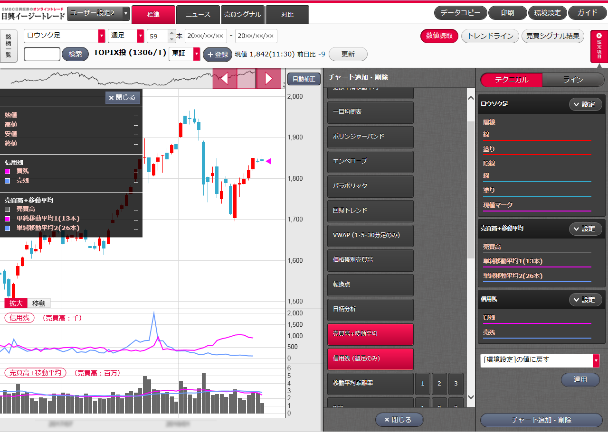The width and height of the screenshot is (608, 432).
Task: Click the left arrow chart scroll button
Action: click(x=225, y=78)
